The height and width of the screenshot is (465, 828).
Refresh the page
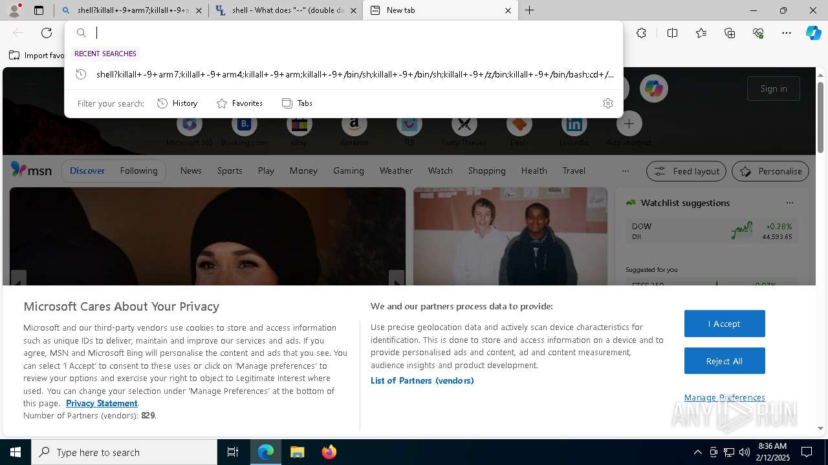(x=47, y=33)
